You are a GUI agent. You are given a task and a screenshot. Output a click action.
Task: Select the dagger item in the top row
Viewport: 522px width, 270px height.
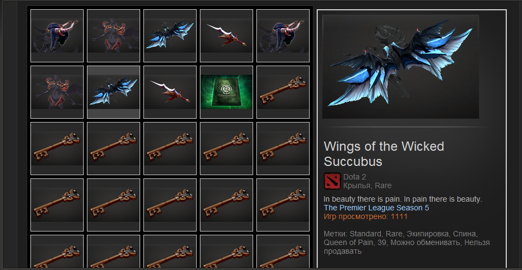[x=227, y=36]
